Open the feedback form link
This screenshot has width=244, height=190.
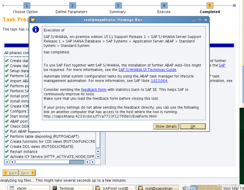94,90
